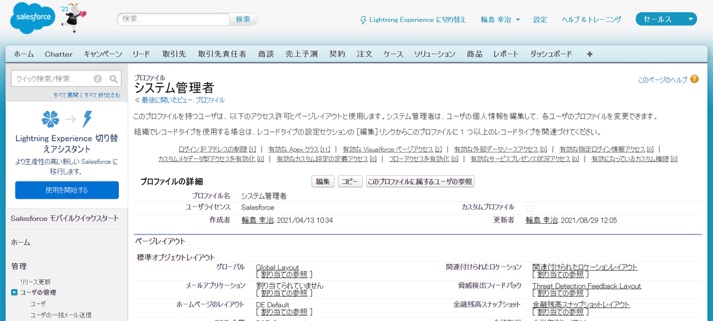Collapse ユーザの管理 tree node
The height and width of the screenshot is (321, 713).
14,293
